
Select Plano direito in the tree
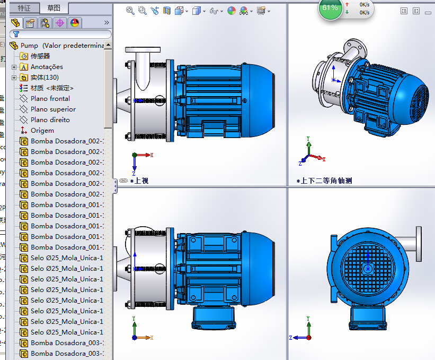point(50,120)
